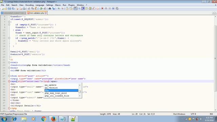Image resolution: width=217 pixels, height=122 pixels.
Task: Click the Redo toolbar icon
Action: [x=45, y=8]
